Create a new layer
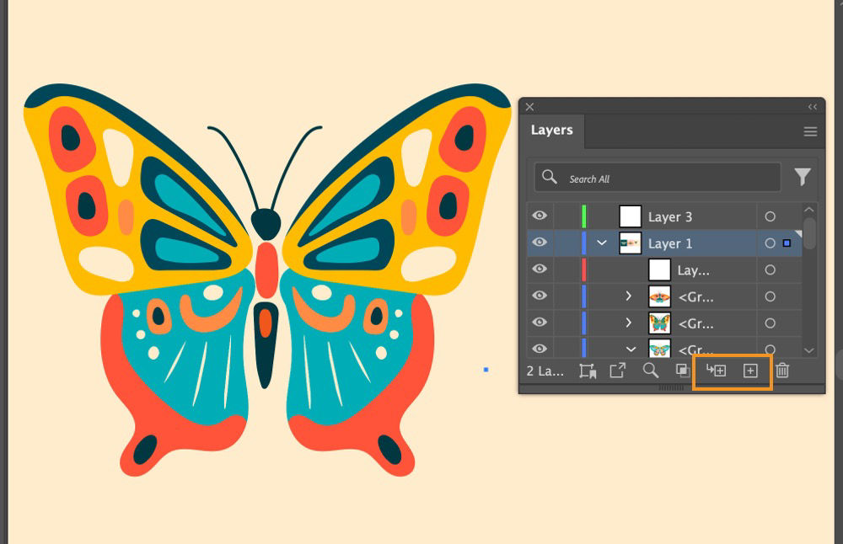843x544 pixels. tap(749, 370)
